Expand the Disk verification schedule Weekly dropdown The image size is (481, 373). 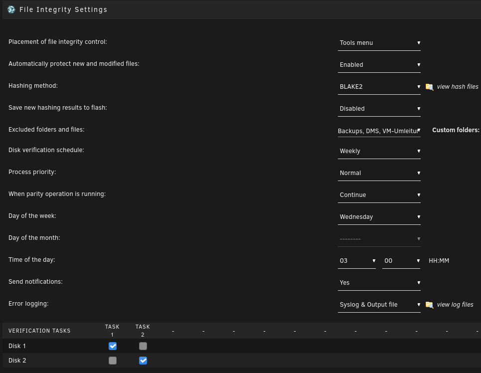[379, 151]
